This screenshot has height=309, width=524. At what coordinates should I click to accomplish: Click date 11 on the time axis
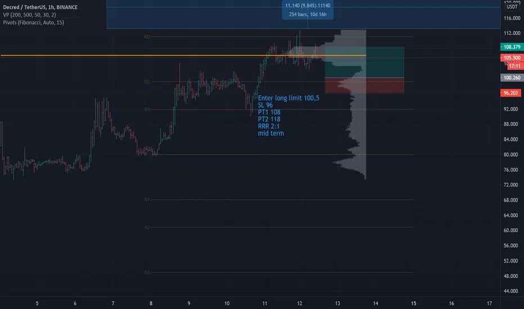pos(265,303)
